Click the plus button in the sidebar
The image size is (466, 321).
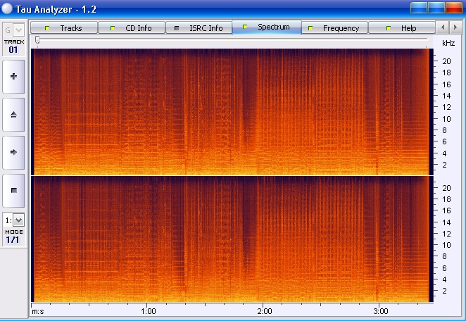pyautogui.click(x=13, y=77)
